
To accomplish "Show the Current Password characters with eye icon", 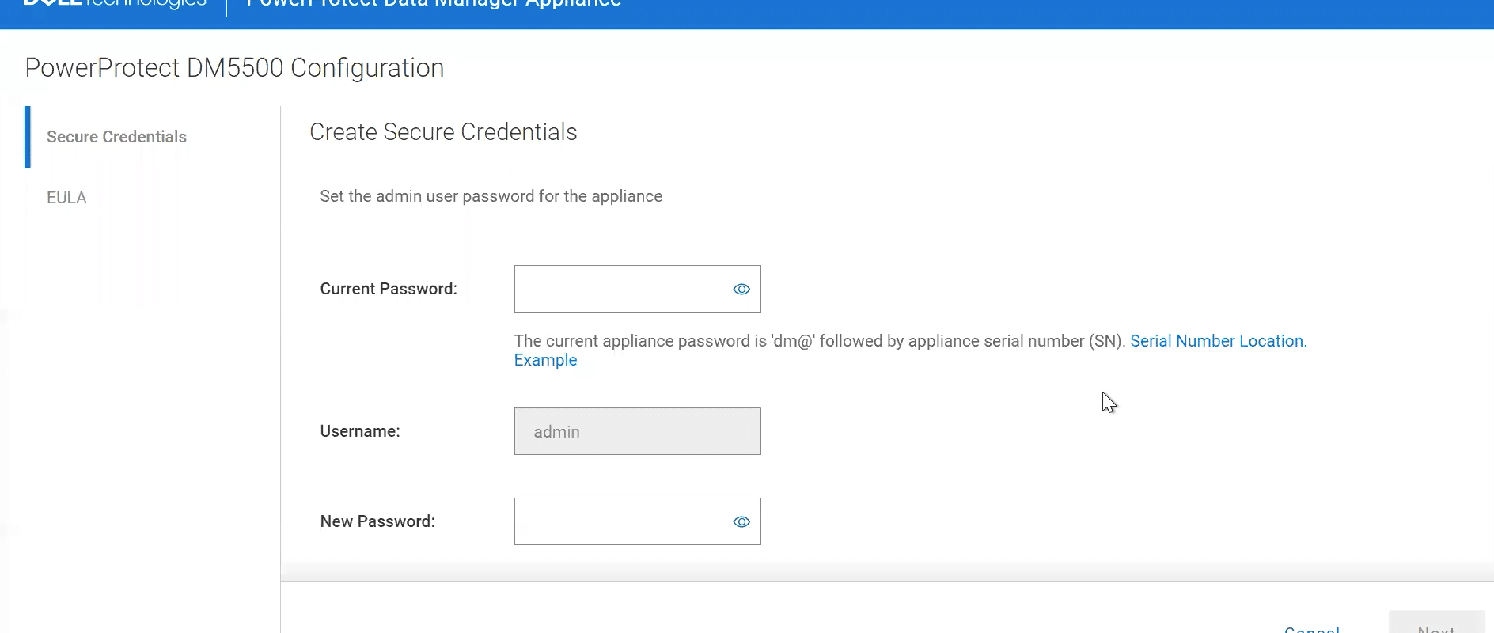I will coord(741,289).
